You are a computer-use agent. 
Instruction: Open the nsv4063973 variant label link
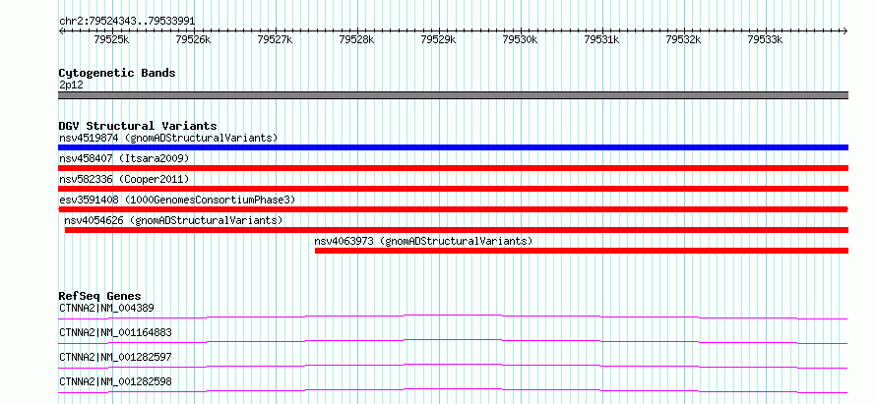pos(423,241)
